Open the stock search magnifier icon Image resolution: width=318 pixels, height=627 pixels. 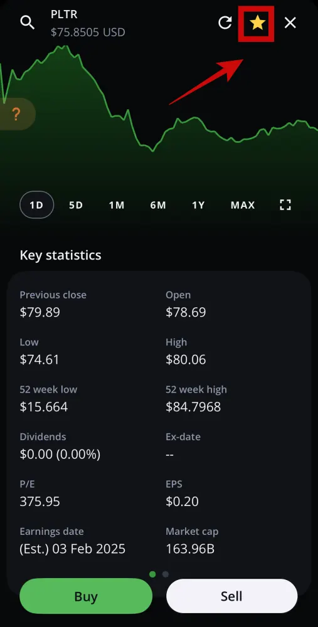28,23
